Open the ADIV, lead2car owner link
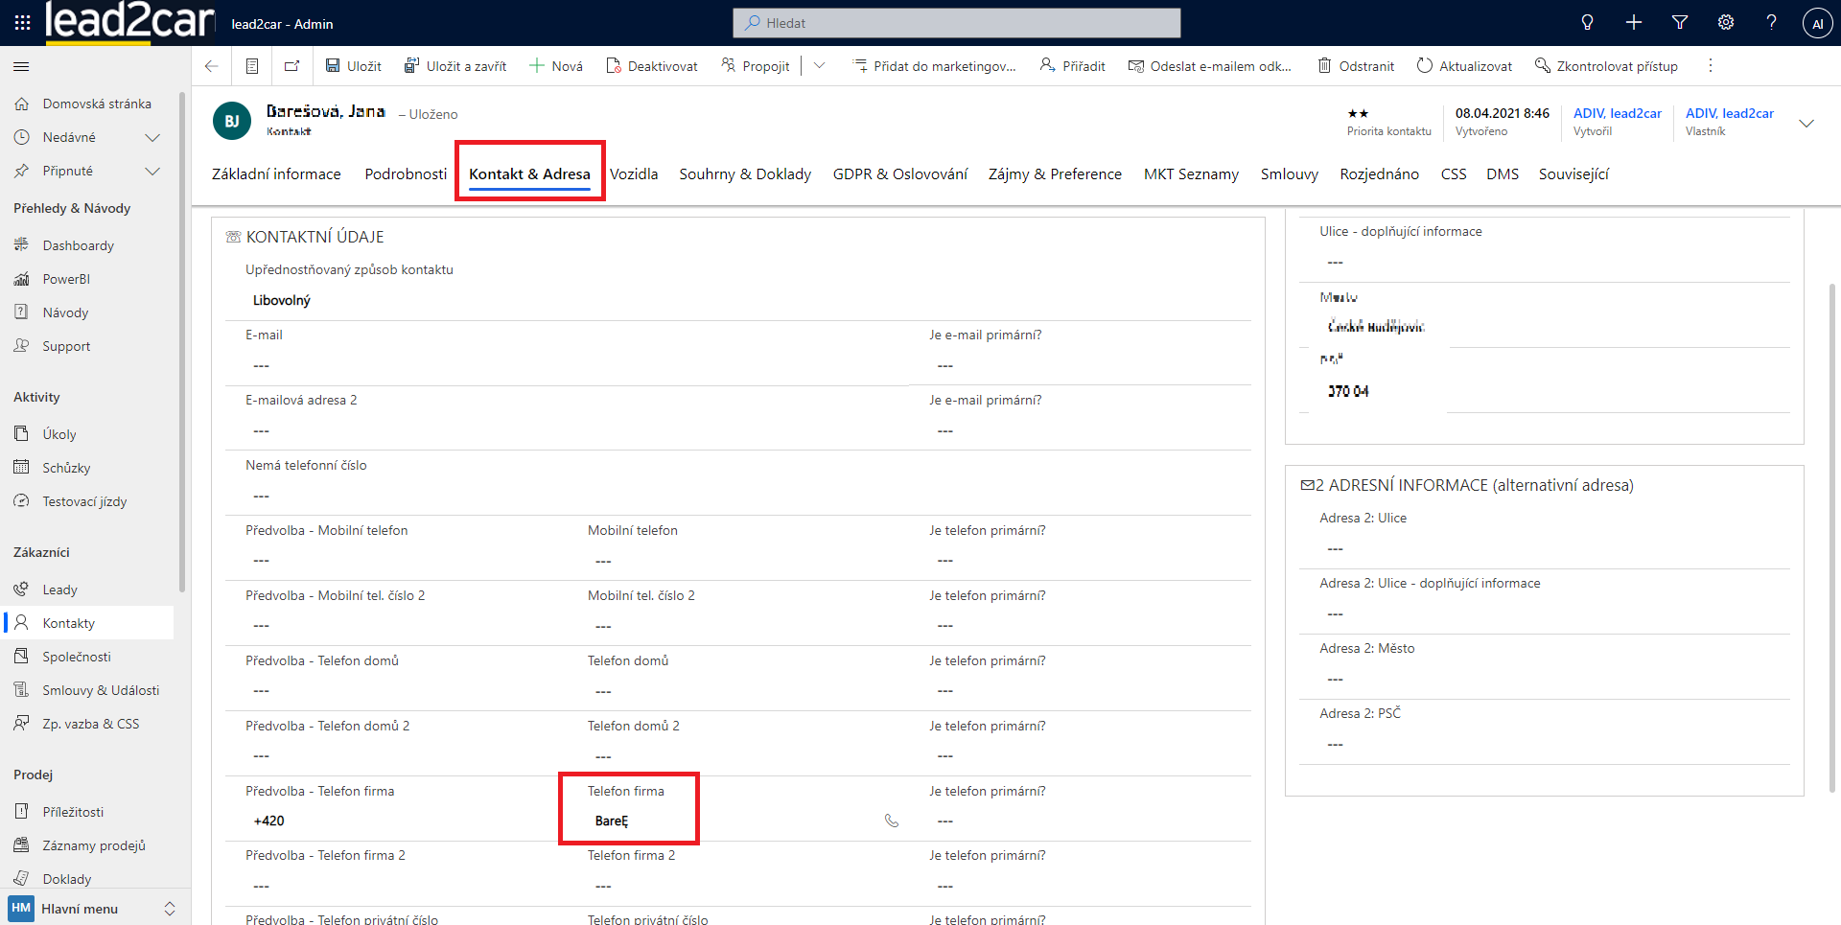This screenshot has width=1841, height=925. point(1729,113)
